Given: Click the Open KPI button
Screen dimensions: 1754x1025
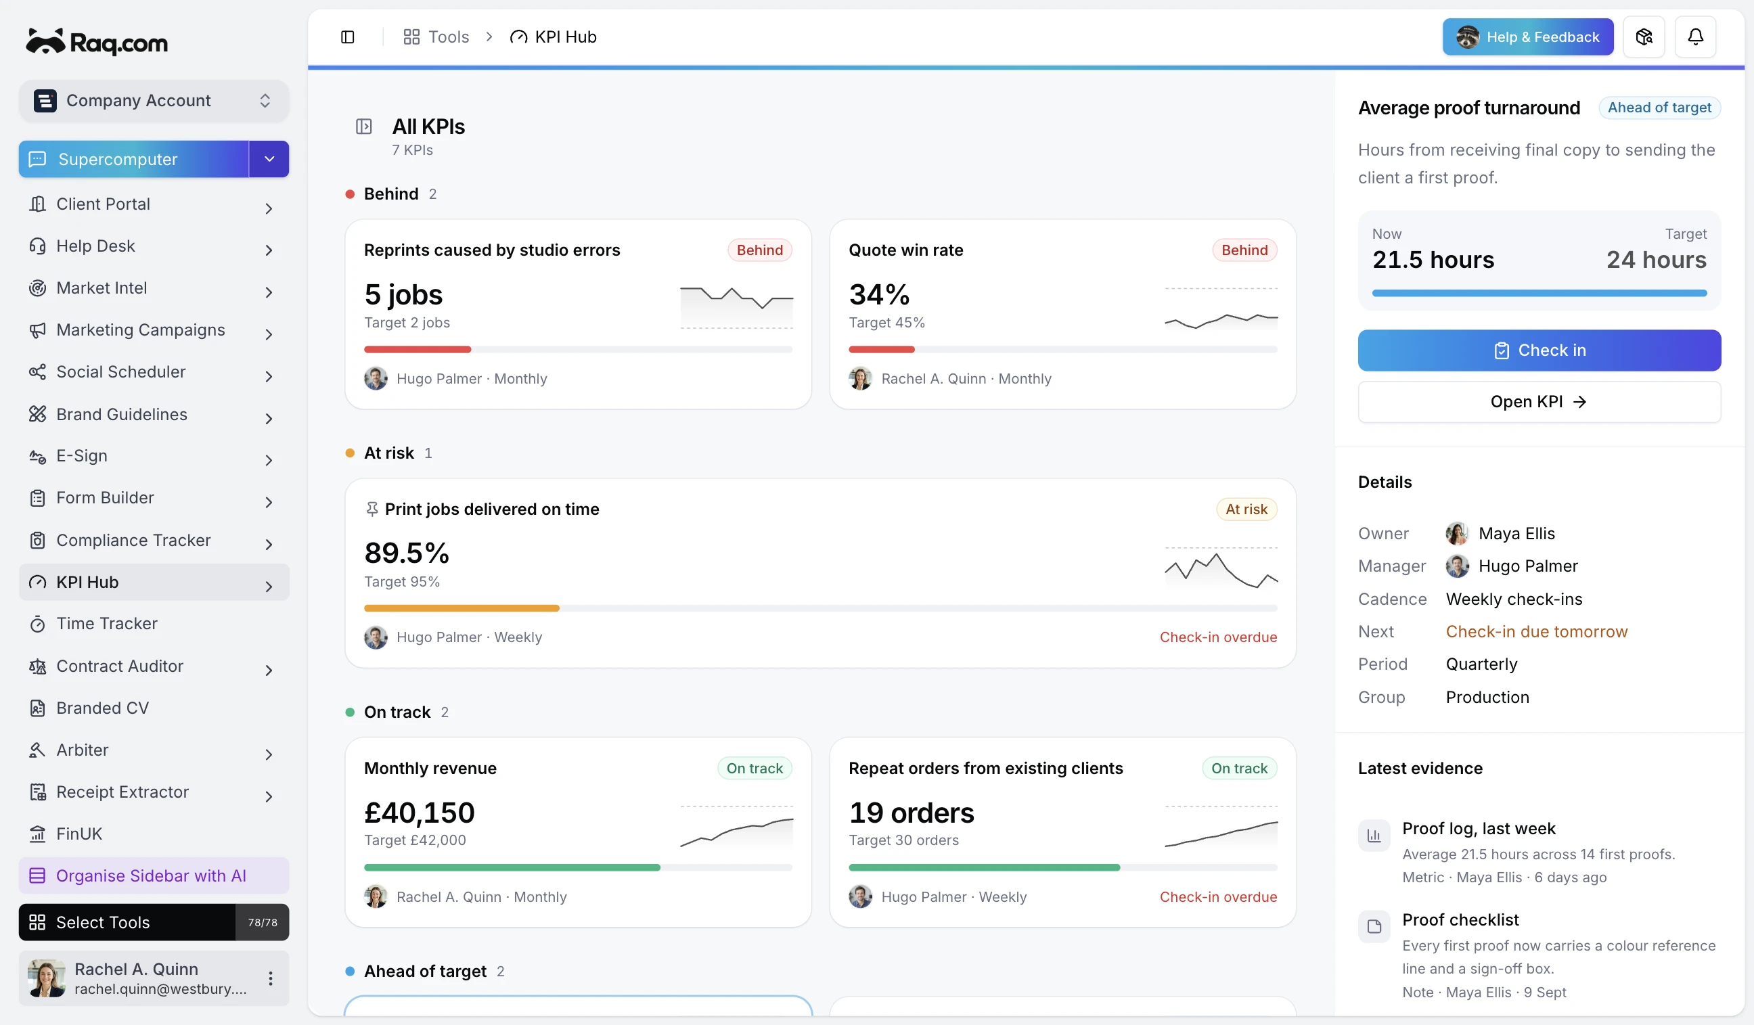Looking at the screenshot, I should coord(1539,401).
